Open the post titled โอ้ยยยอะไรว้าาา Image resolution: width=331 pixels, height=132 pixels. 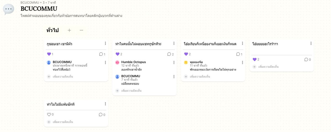(x=265, y=44)
